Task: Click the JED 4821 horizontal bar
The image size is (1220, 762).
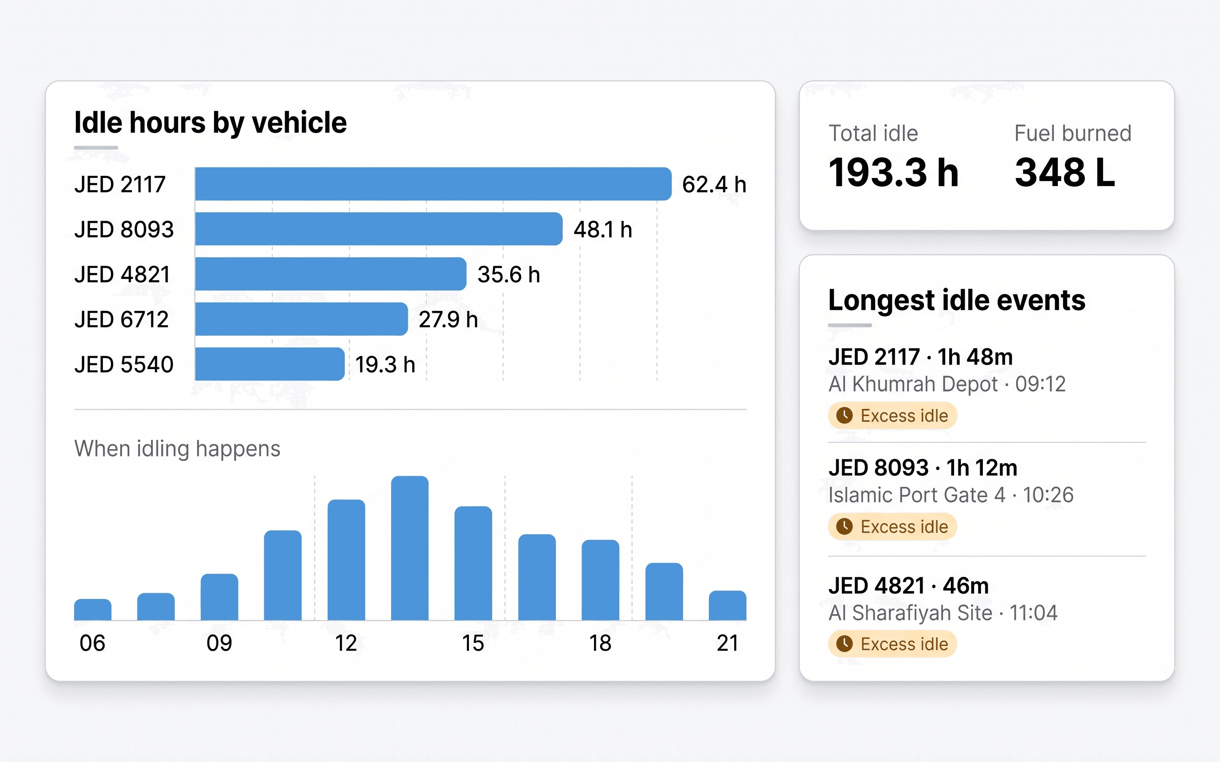Action: 331,274
